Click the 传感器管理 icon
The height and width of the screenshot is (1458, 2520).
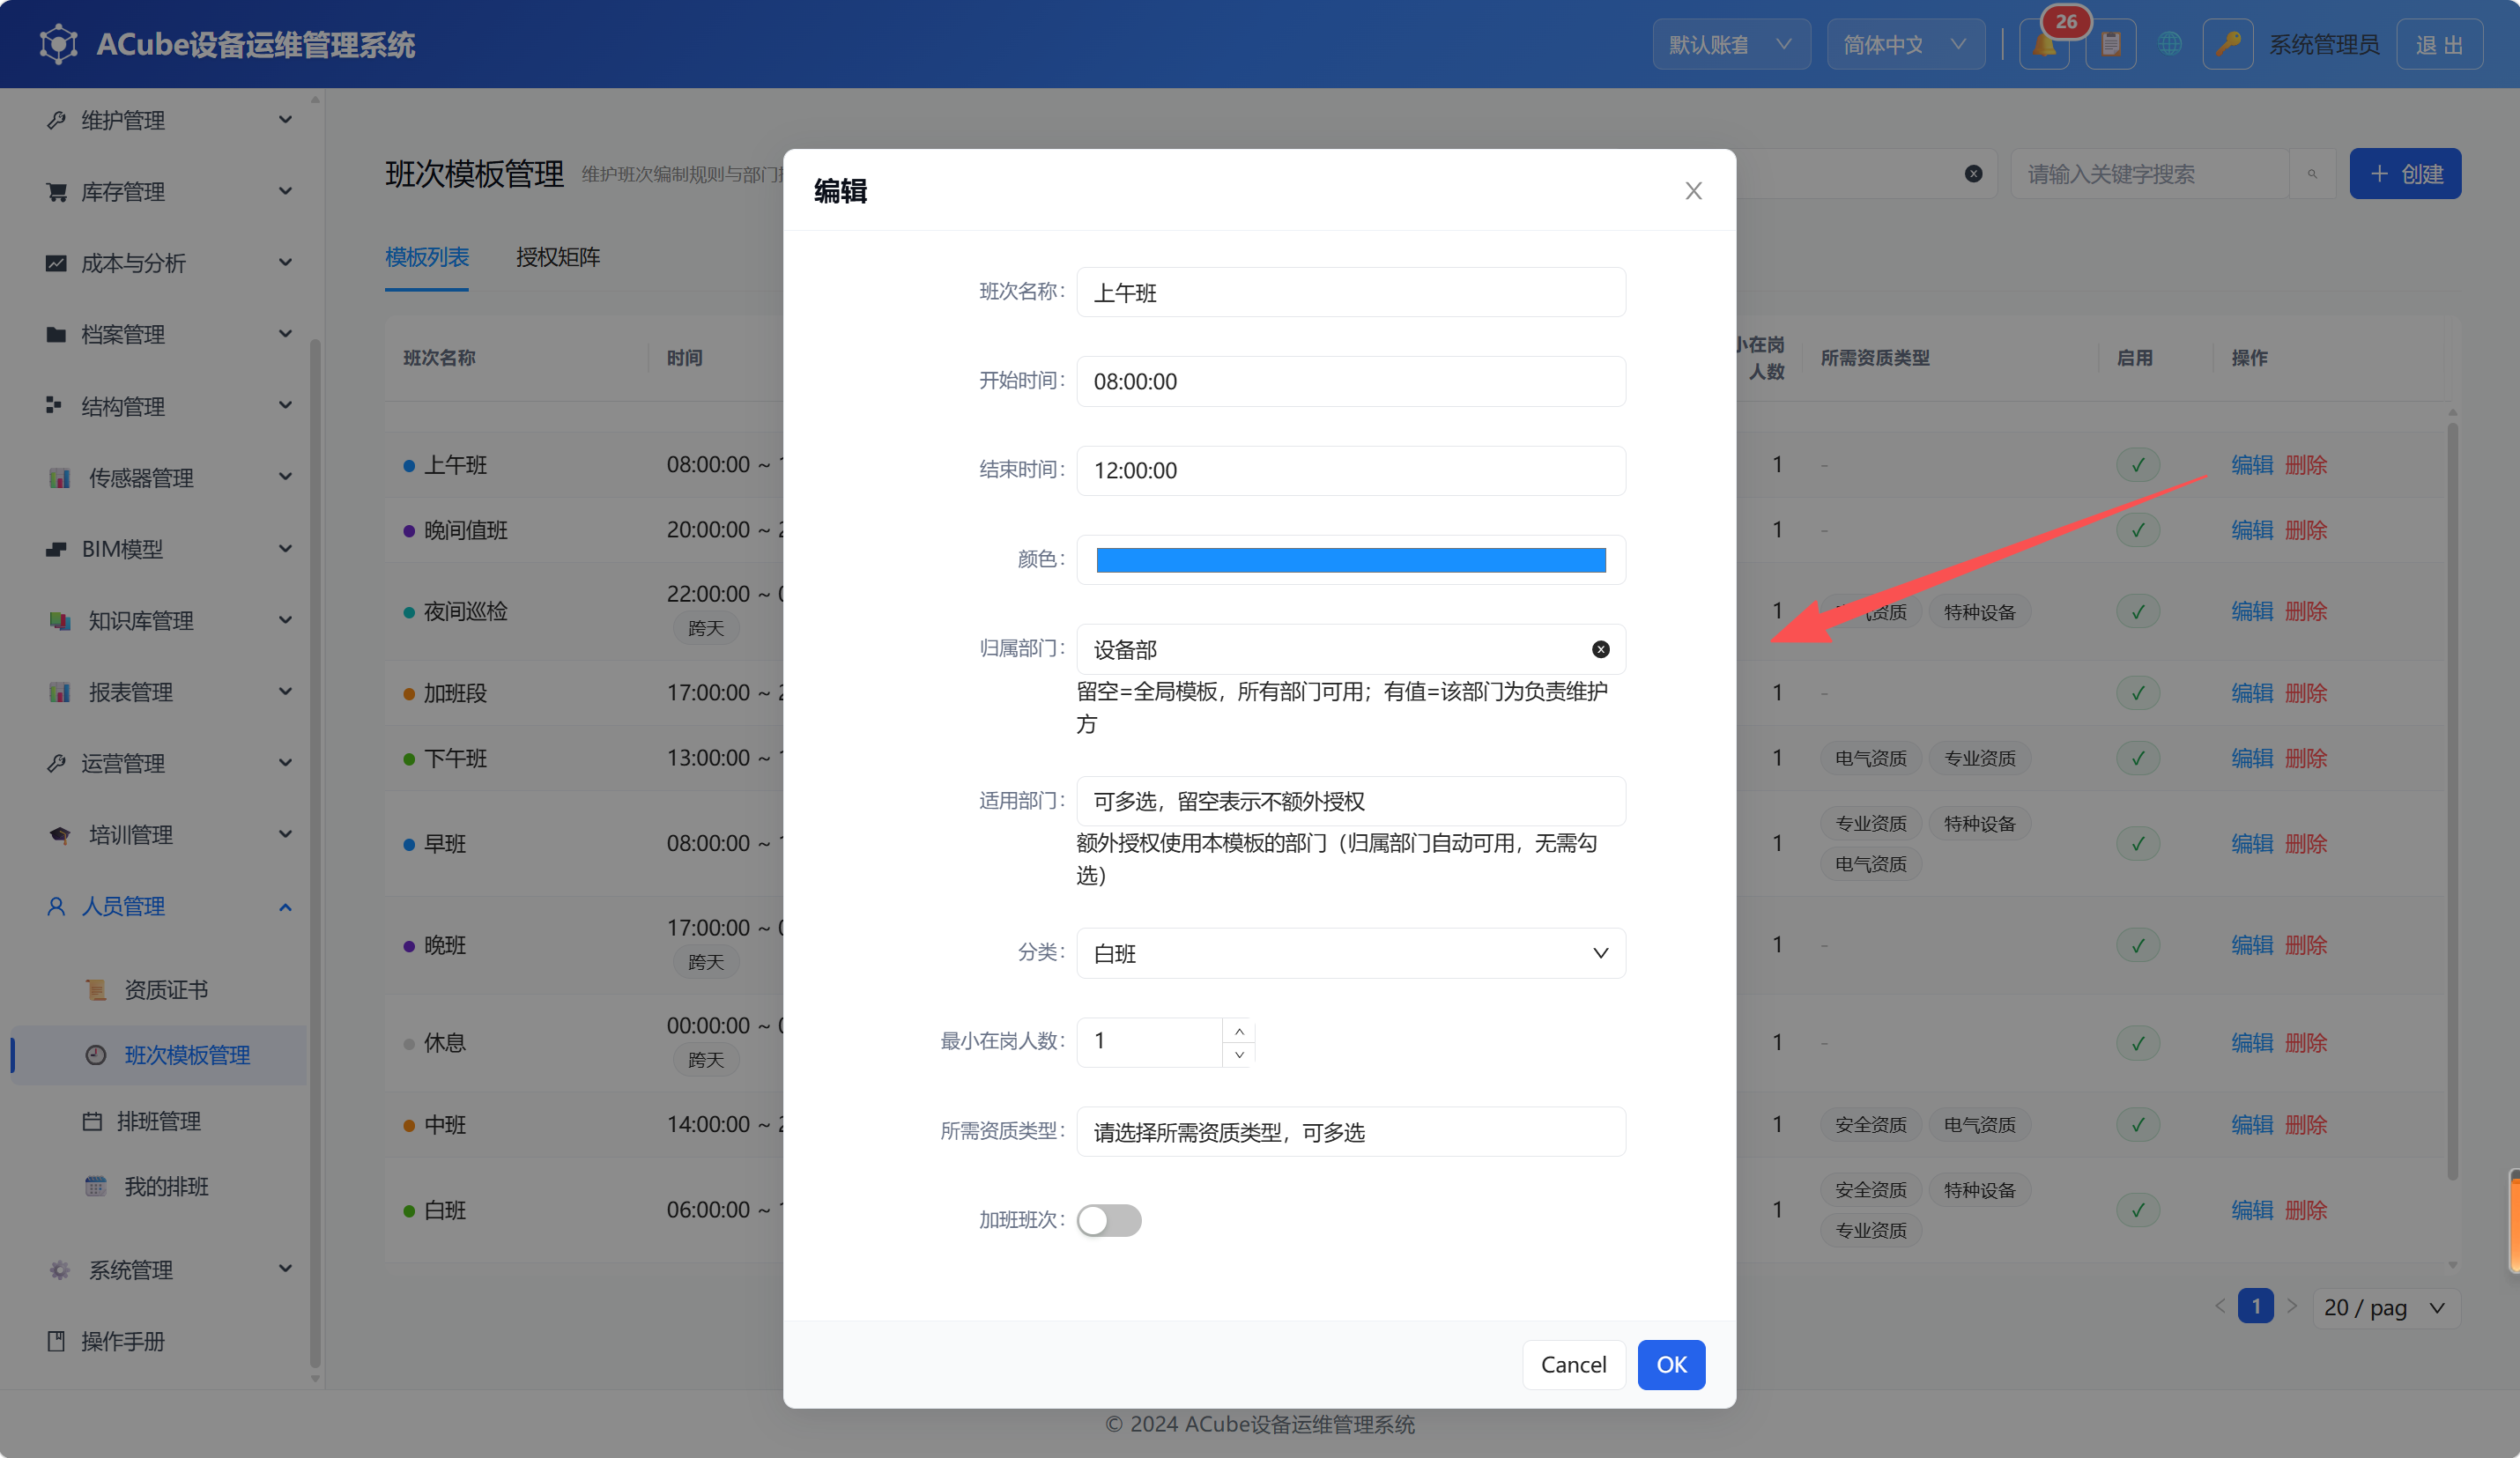60,478
